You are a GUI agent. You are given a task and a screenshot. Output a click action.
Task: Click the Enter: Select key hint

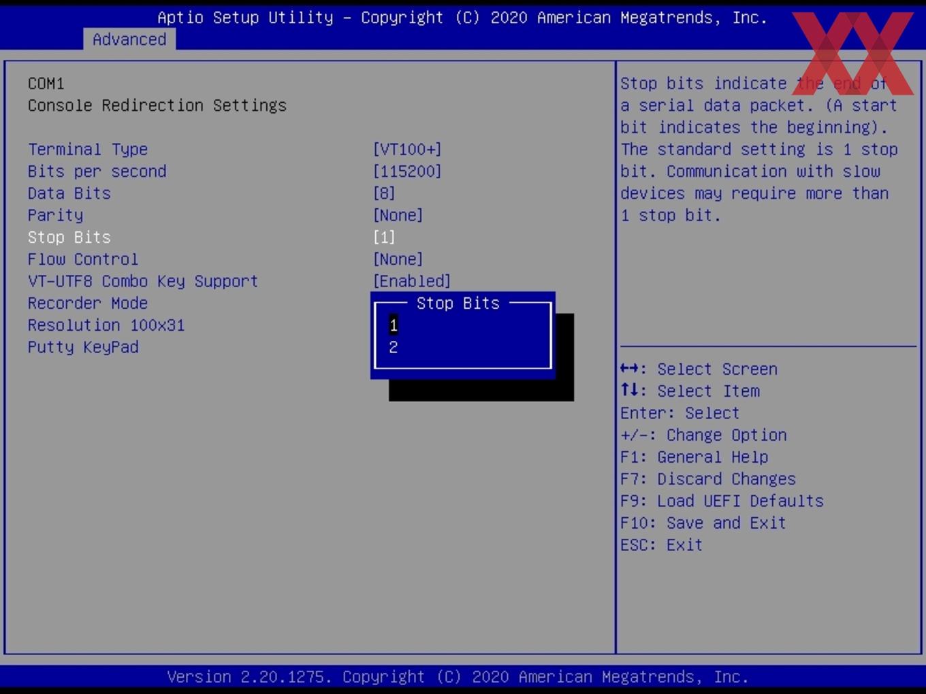(680, 413)
